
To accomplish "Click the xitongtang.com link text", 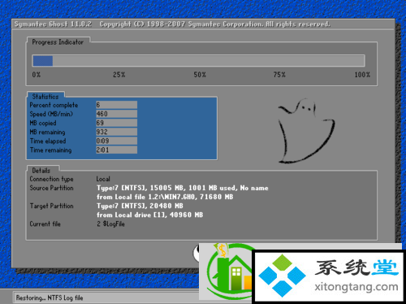I will pyautogui.click(x=356, y=286).
